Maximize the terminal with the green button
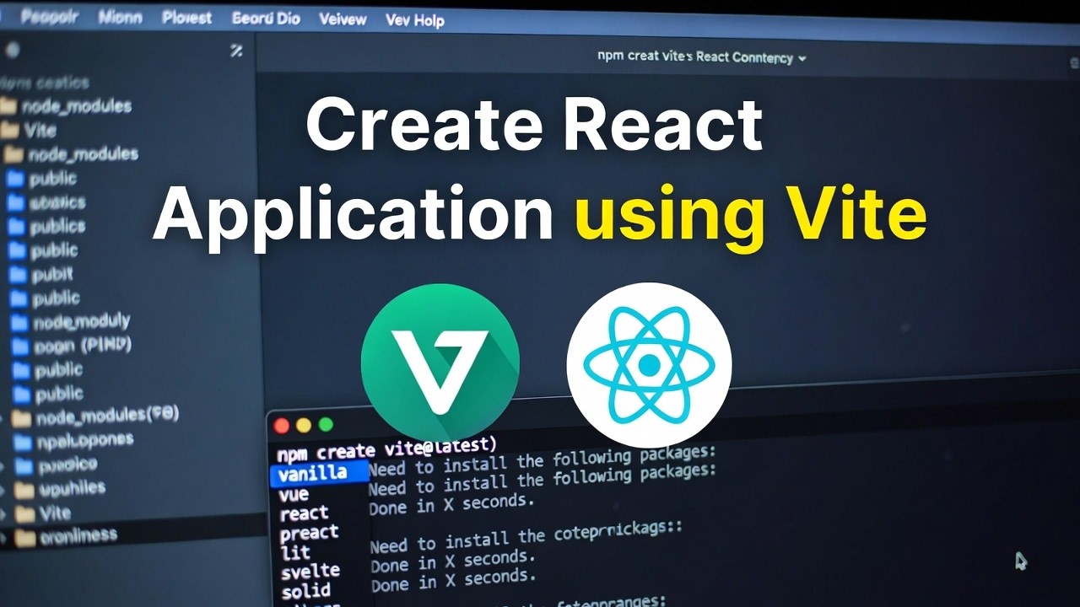This screenshot has height=607, width=1080. (326, 424)
